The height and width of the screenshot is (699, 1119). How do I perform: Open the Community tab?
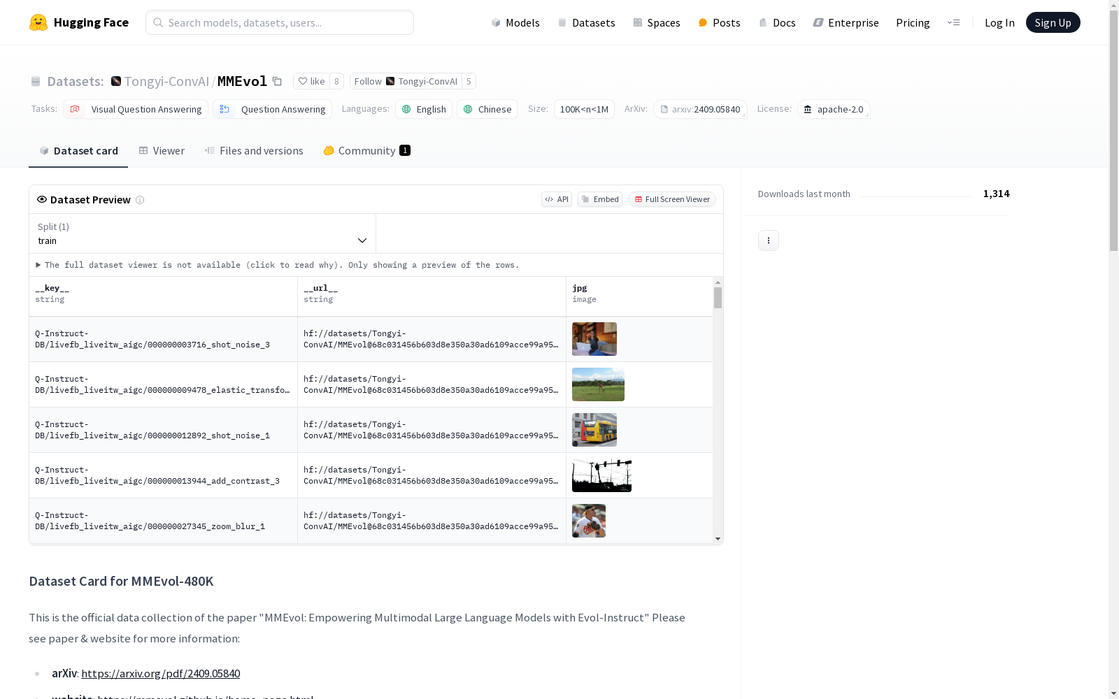[367, 150]
